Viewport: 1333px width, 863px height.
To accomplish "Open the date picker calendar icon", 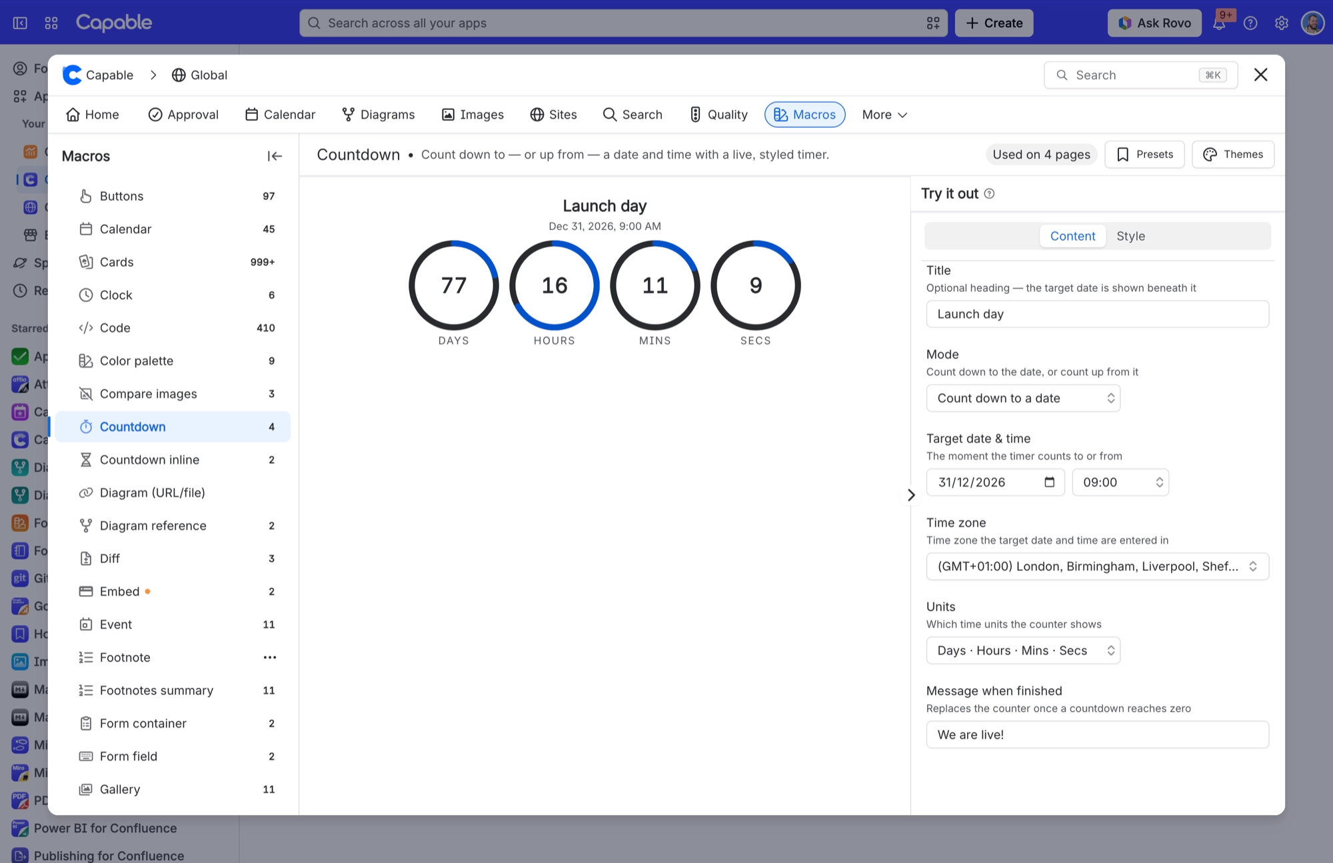I will pyautogui.click(x=1050, y=482).
